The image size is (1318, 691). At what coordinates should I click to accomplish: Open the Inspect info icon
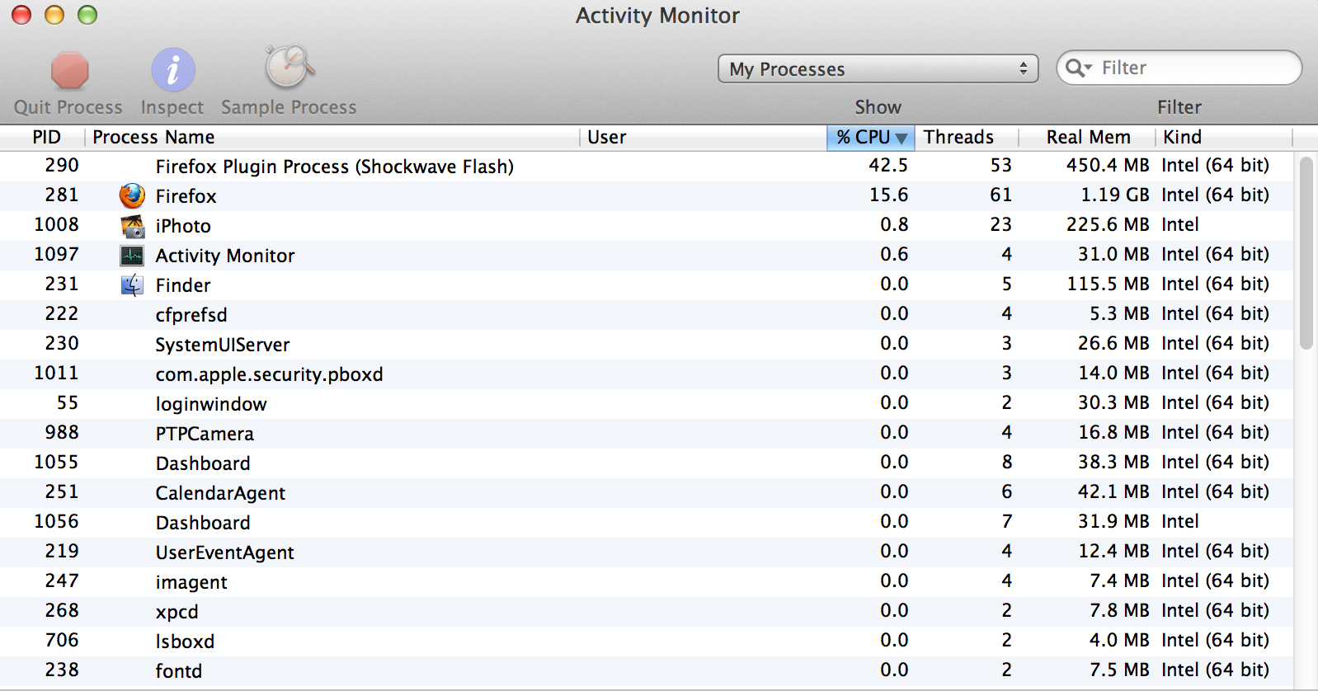(172, 70)
